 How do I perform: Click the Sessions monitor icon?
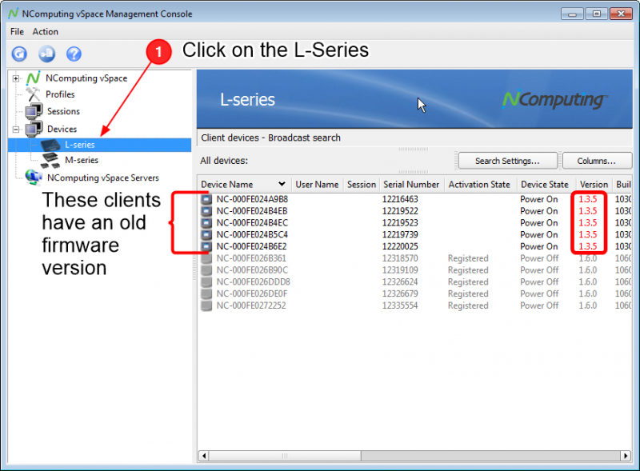[x=34, y=111]
